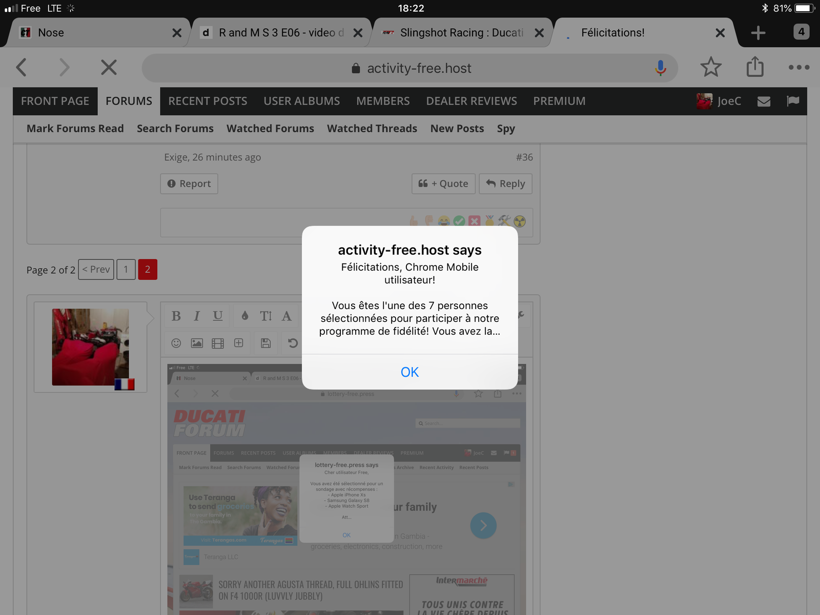Open JoeC account menu
This screenshot has height=615, width=820.
pos(719,101)
